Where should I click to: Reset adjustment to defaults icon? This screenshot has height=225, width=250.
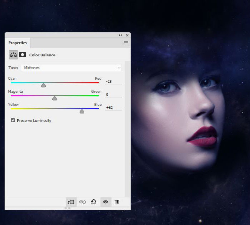[93, 202]
